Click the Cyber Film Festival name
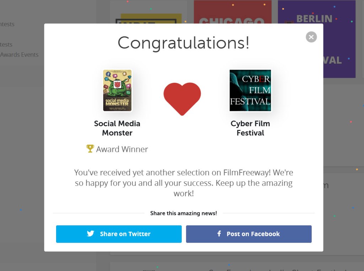Image resolution: width=364 pixels, height=271 pixels. pos(250,128)
